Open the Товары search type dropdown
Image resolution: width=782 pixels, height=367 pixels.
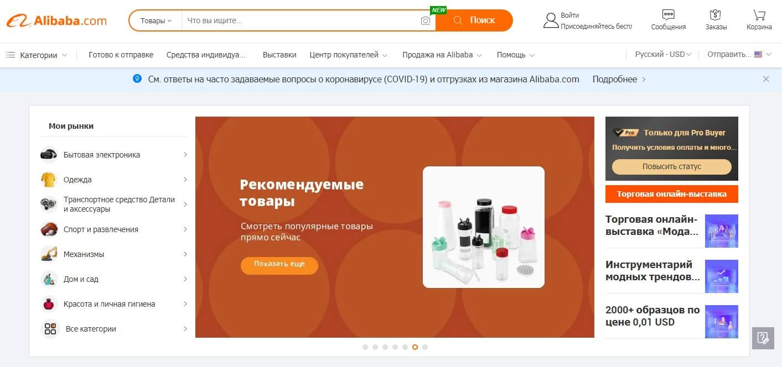tap(156, 20)
